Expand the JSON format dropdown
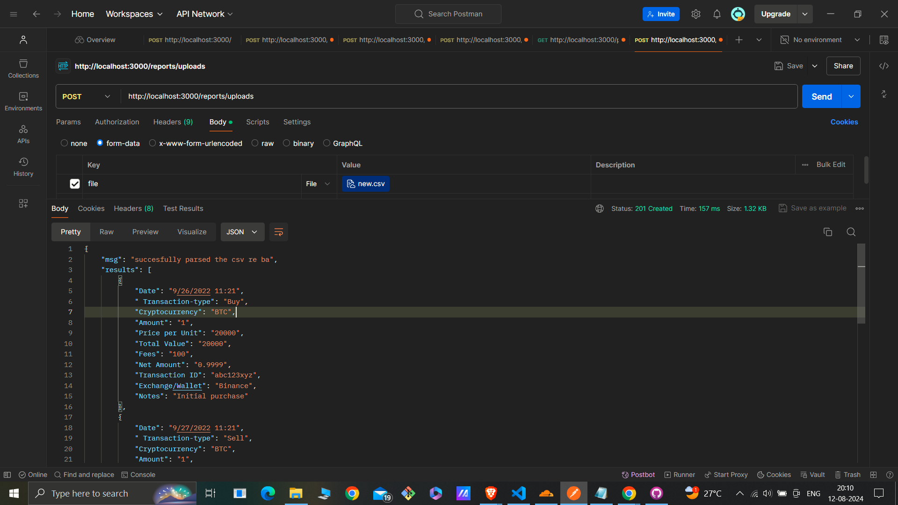 click(242, 232)
